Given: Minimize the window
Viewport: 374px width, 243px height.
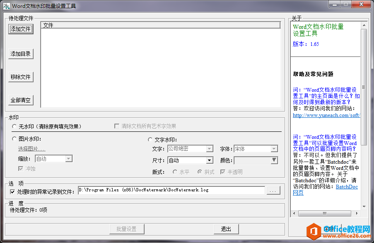Looking at the screenshot, I should tap(334, 4).
